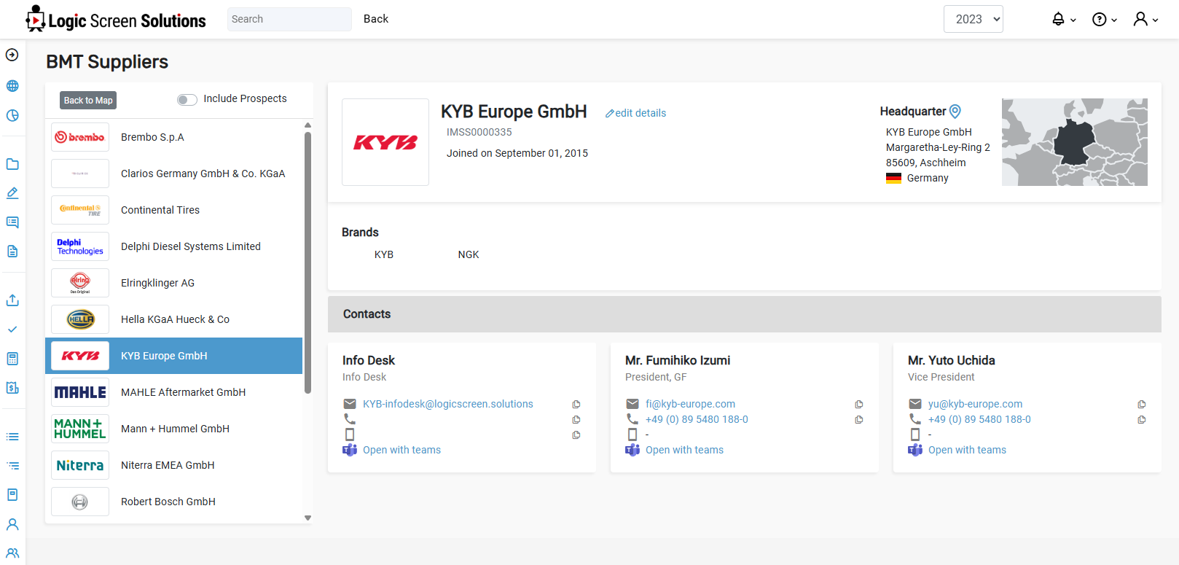The width and height of the screenshot is (1179, 565).
Task: Select Mann + Hummel GmbH supplier
Action: pyautogui.click(x=173, y=429)
